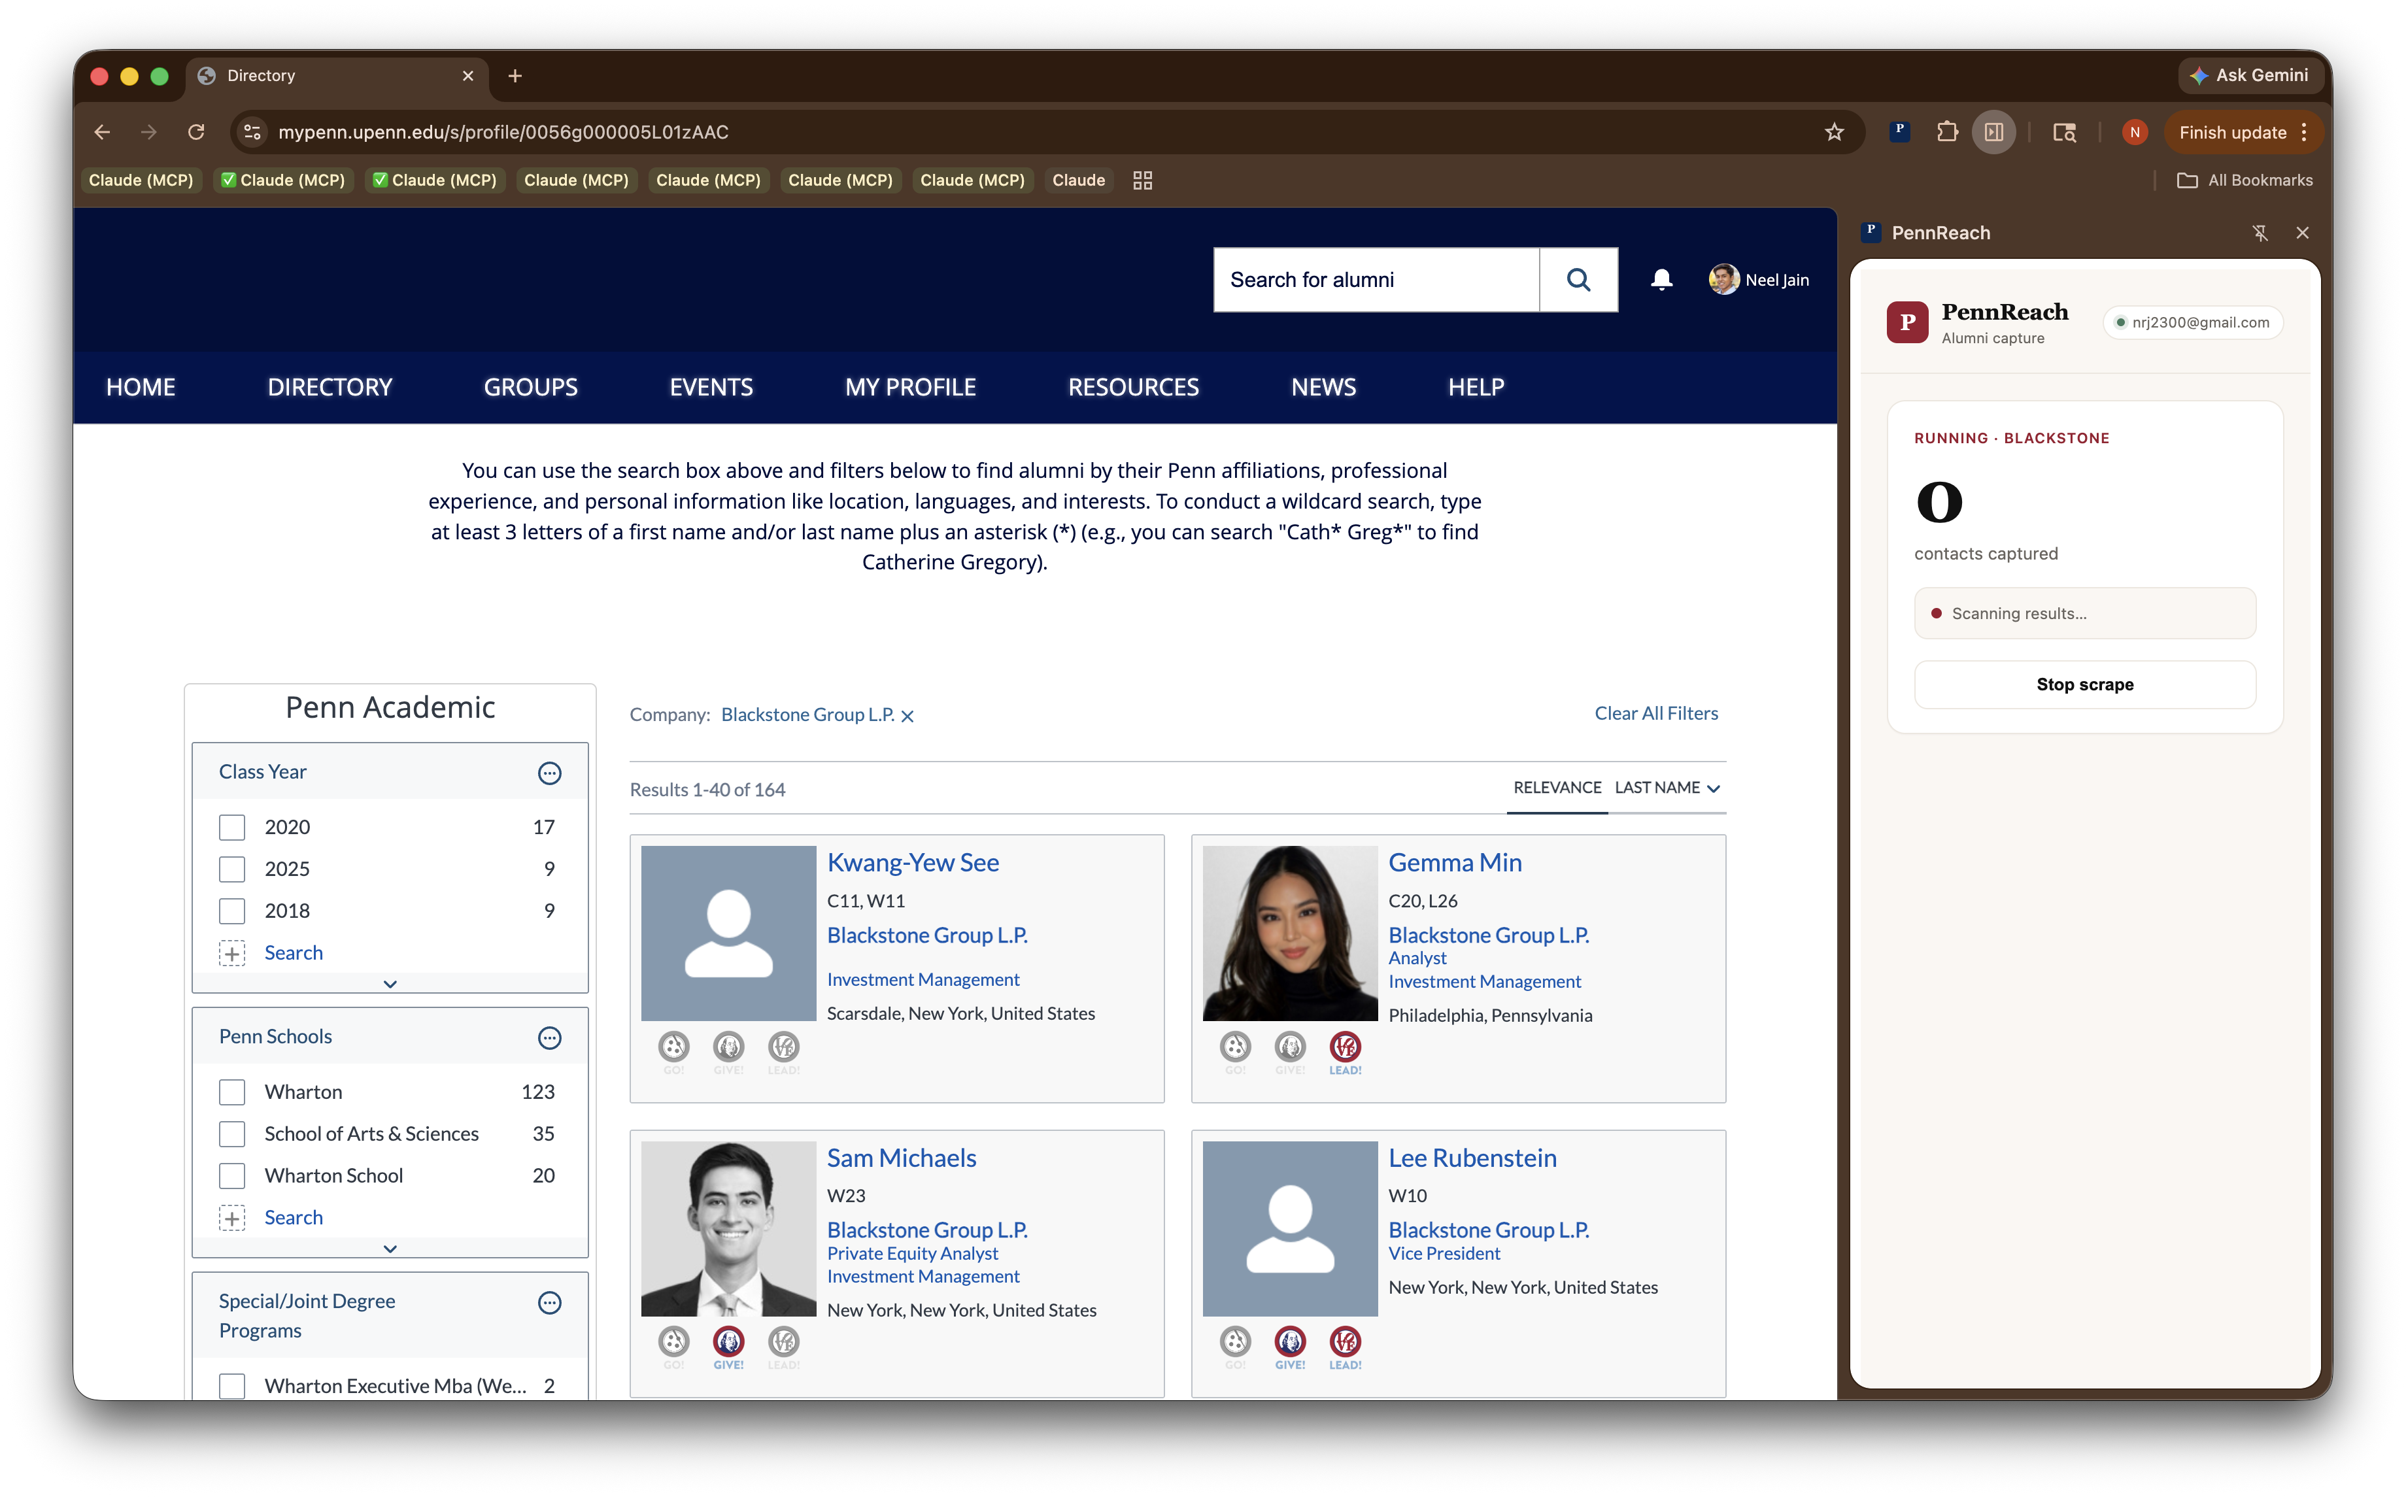Check the 2018 class year filter
2406x1497 pixels.
pyautogui.click(x=231, y=911)
